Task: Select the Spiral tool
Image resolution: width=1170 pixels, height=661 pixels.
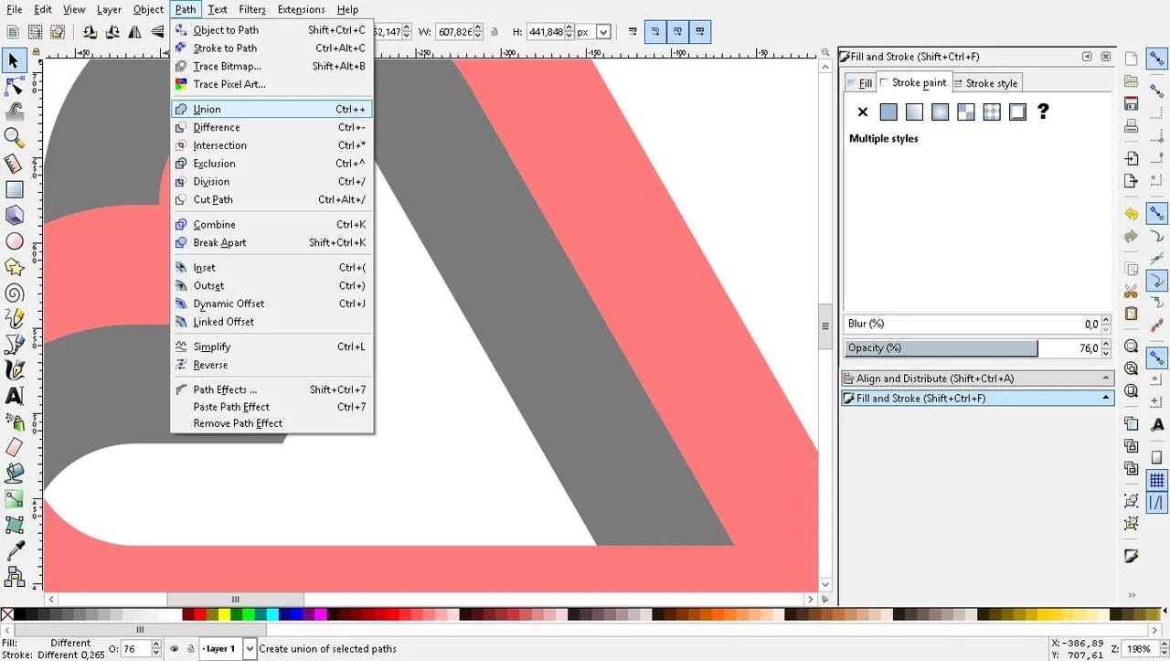Action: click(14, 293)
